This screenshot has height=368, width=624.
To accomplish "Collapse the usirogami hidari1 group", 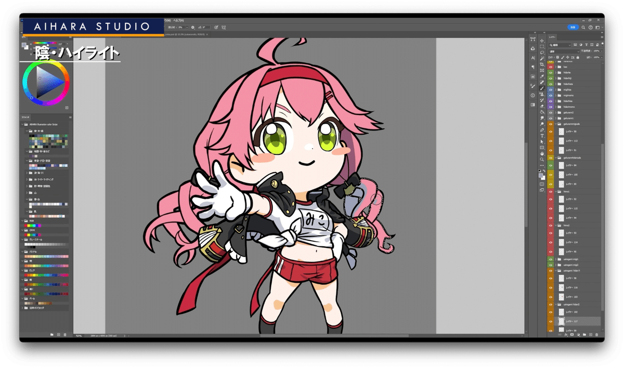I will click(x=556, y=271).
